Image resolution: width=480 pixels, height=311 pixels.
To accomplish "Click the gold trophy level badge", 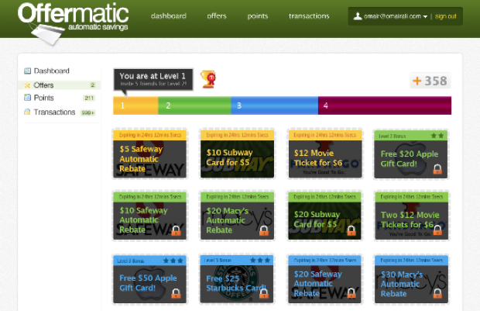I will tap(207, 78).
